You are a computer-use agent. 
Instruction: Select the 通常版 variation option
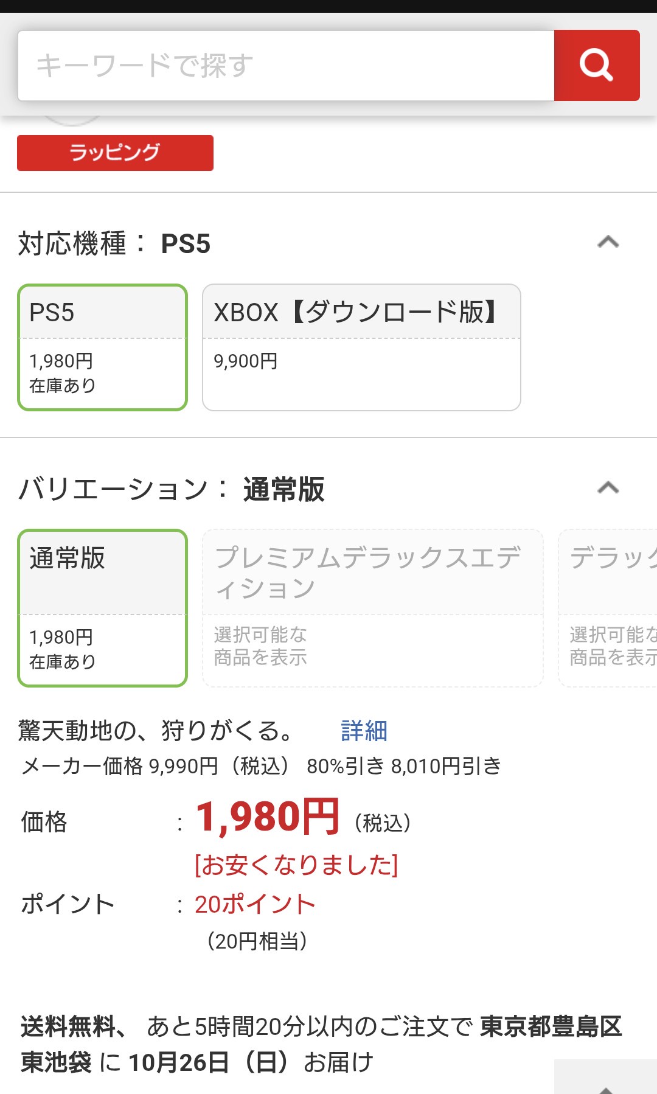[102, 607]
